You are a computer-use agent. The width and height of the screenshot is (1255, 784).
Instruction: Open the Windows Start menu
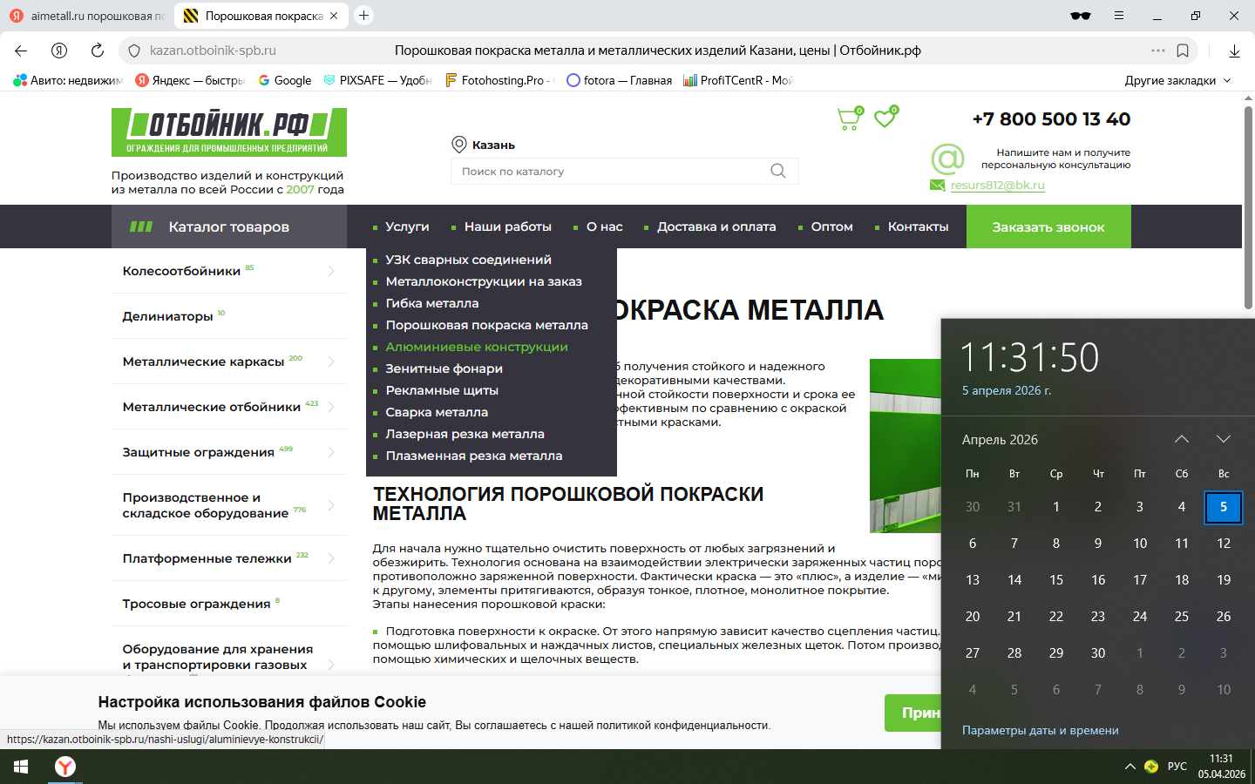[21, 767]
